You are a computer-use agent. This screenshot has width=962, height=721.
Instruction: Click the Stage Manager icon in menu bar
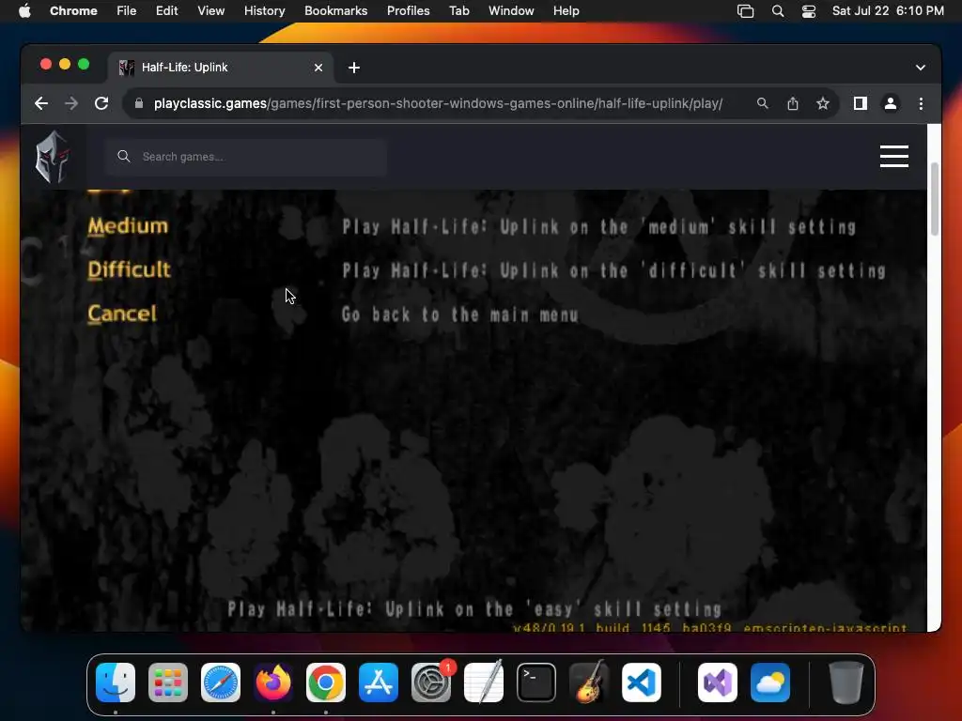(745, 11)
